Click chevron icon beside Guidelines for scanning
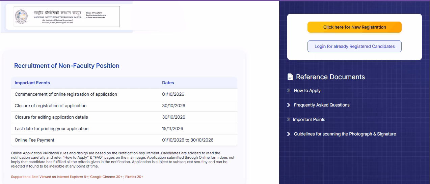Screen dimensions: 430x184 pos(289,134)
